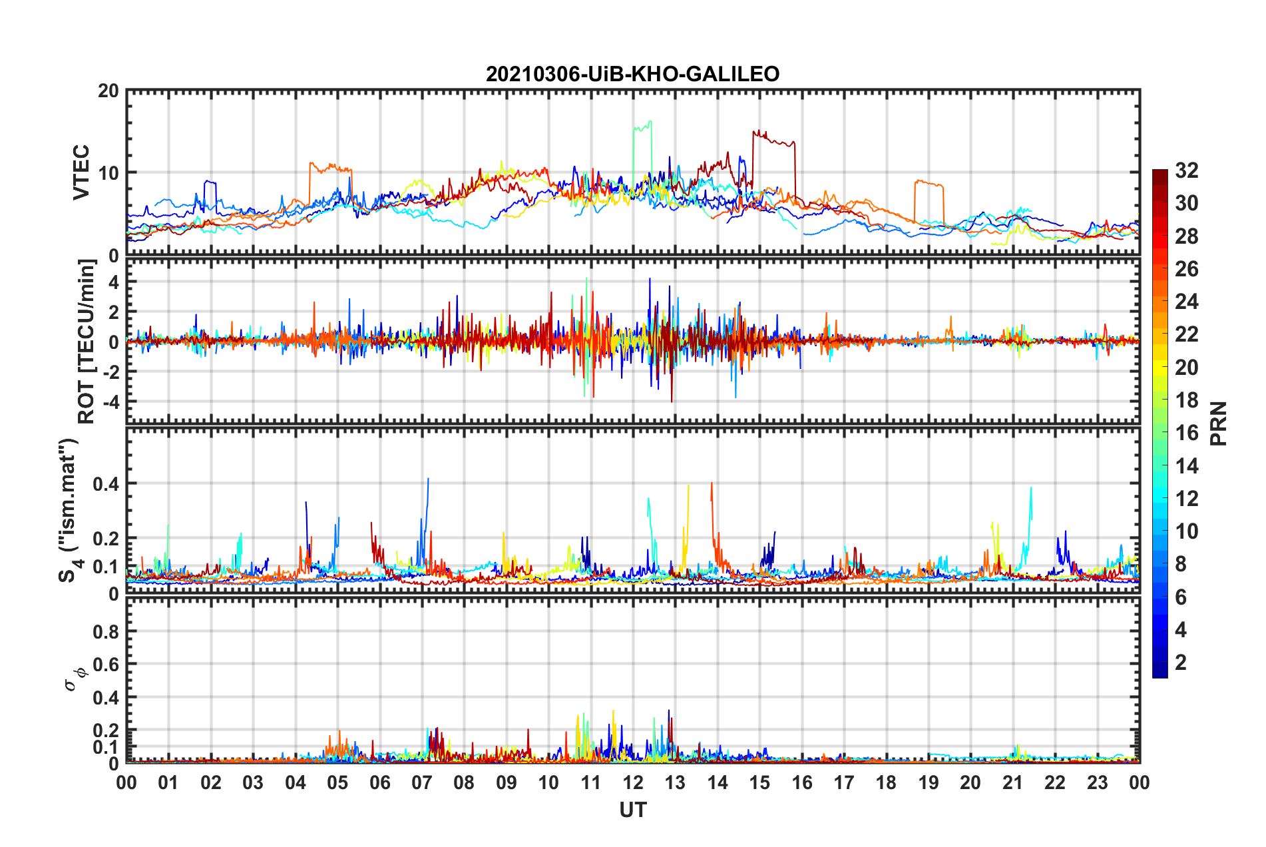Click the S4 ("ism.mat") axis label
The height and width of the screenshot is (847, 1266).
click(69, 510)
